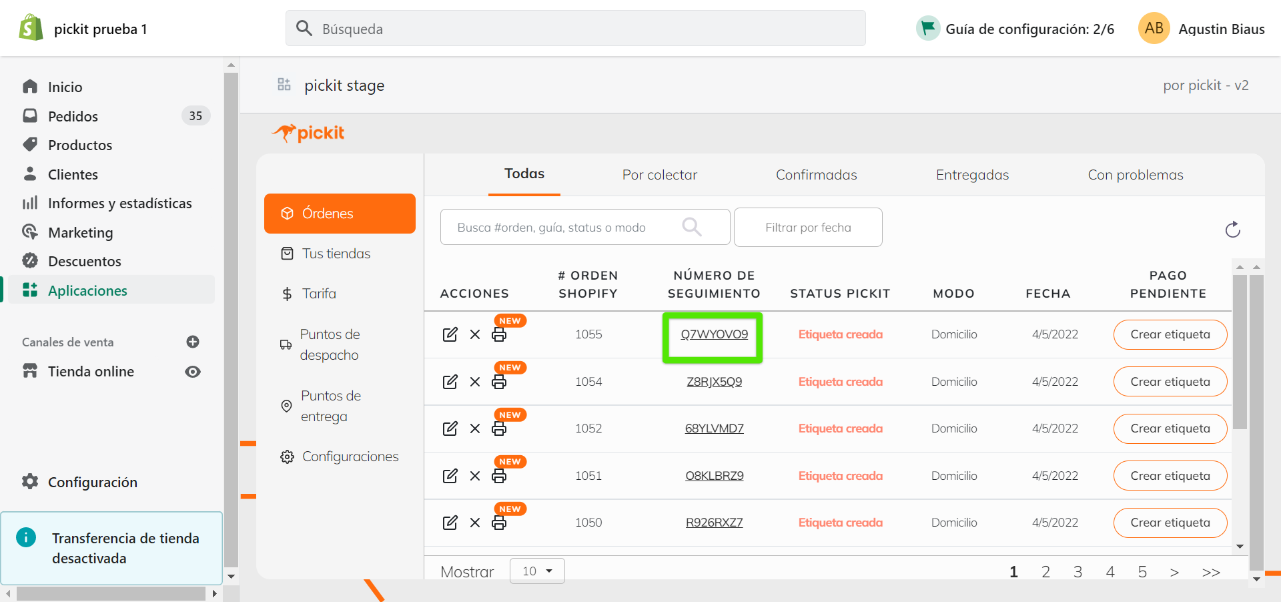This screenshot has width=1281, height=602.
Task: Add a sales channel with the plus icon
Action: (193, 342)
